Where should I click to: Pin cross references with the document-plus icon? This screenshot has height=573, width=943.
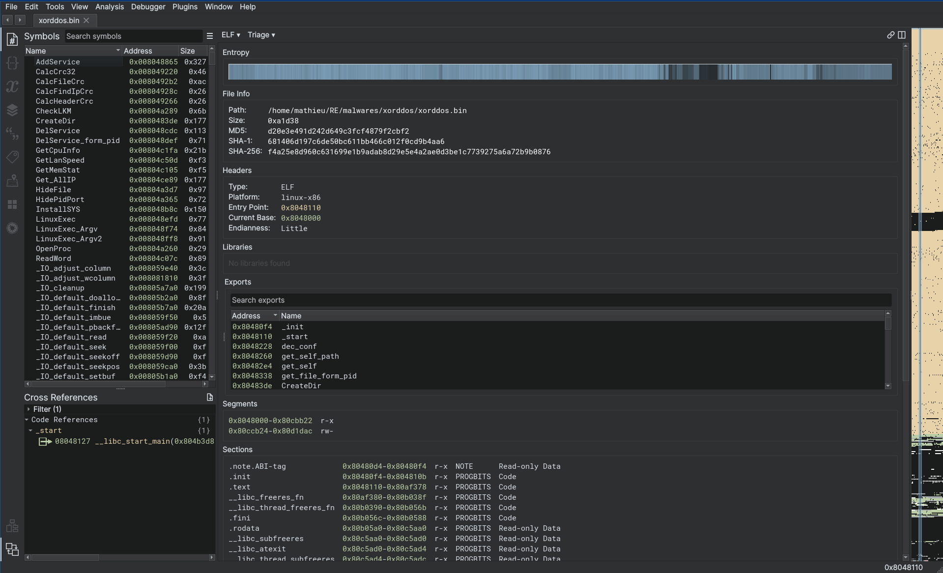click(210, 397)
